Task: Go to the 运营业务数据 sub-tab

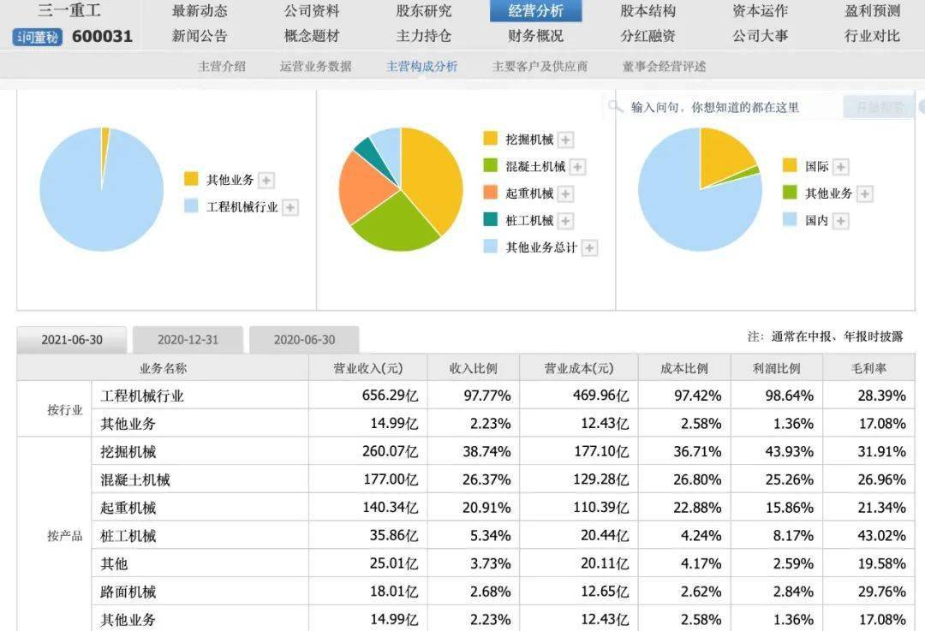Action: click(315, 67)
